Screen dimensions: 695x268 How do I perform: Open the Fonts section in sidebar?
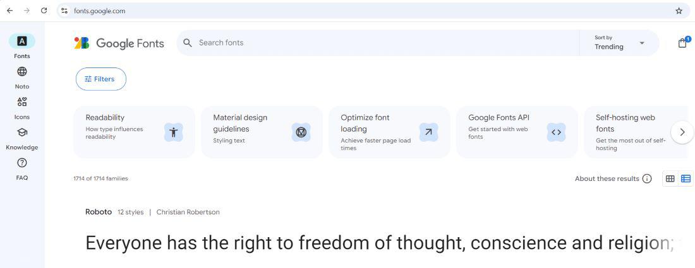click(x=21, y=42)
